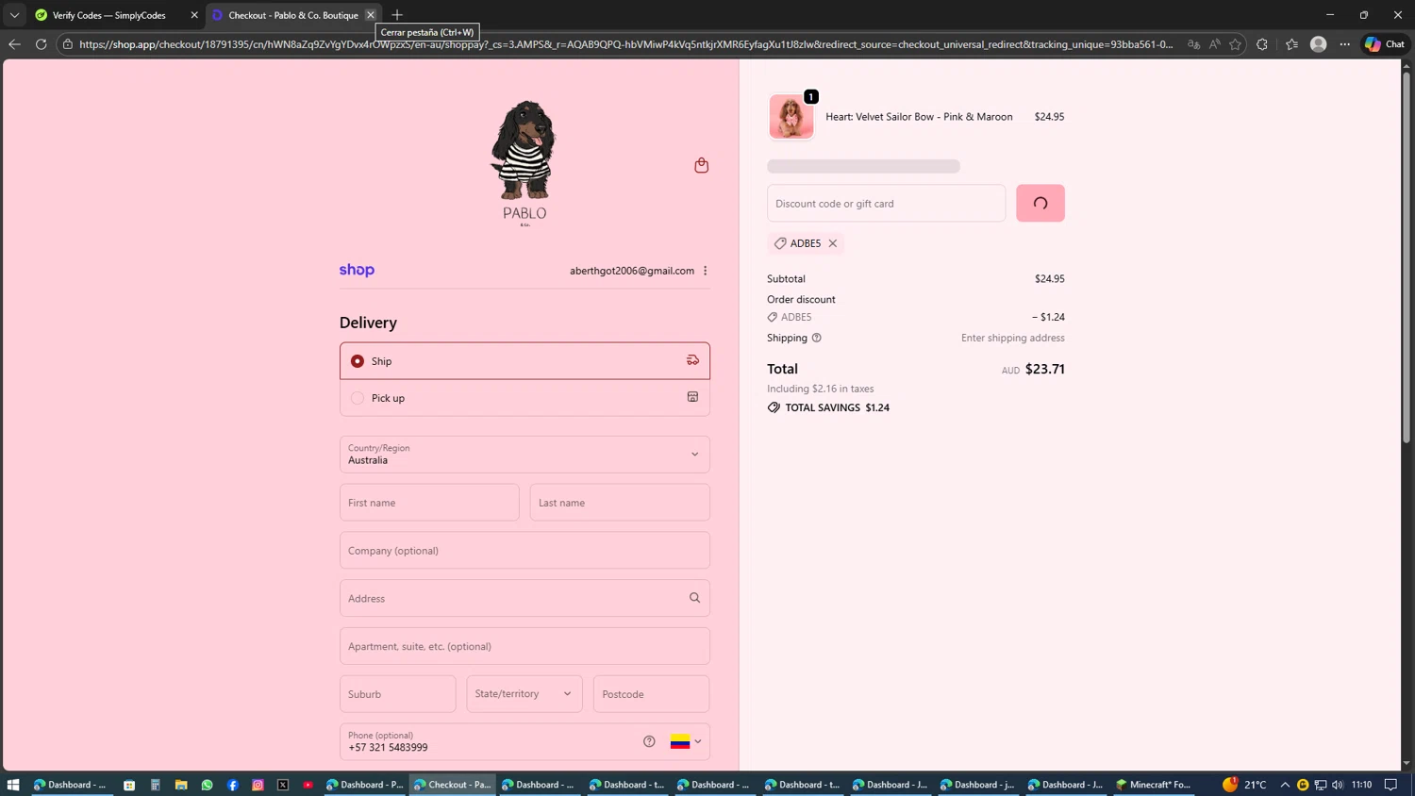Image resolution: width=1415 pixels, height=796 pixels.
Task: Click the aberthgot2006@gmail.com email text
Action: coord(632,271)
